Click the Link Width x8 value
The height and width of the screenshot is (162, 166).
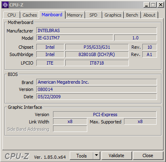pos(70,121)
